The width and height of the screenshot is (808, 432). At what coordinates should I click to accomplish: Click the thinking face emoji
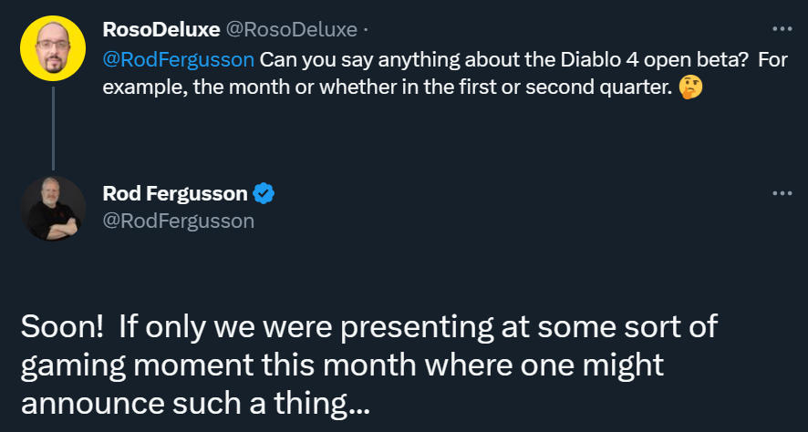point(691,89)
